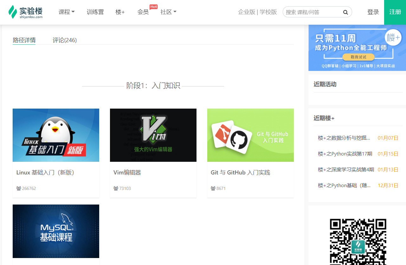Open the 企业版 link
This screenshot has width=406, height=265.
pos(247,12)
